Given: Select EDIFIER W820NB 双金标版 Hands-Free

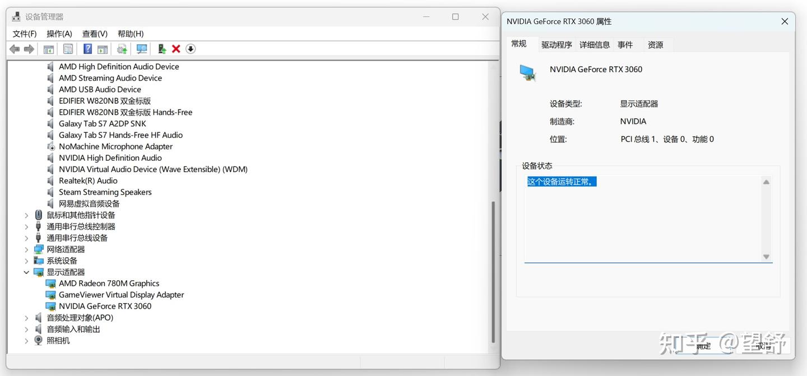Looking at the screenshot, I should click(x=126, y=113).
